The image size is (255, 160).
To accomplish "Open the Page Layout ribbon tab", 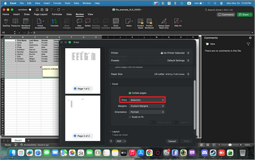I will [x=41, y=14].
